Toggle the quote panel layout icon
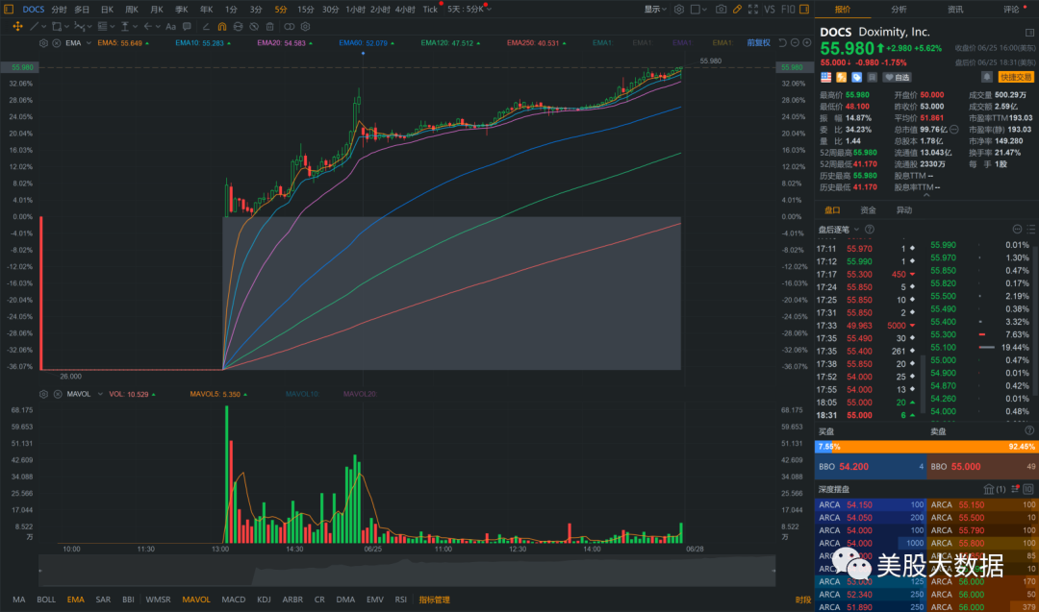 pyautogui.click(x=1029, y=32)
